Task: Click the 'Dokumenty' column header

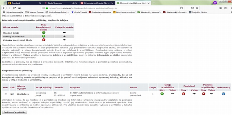Action: click(224, 87)
